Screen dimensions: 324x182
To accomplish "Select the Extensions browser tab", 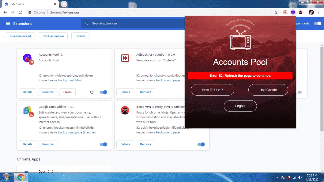I will click(30, 4).
